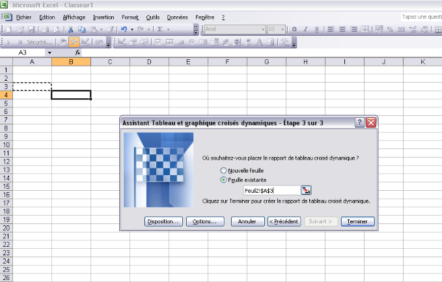
Task: Open the Données menu
Action: pos(177,17)
